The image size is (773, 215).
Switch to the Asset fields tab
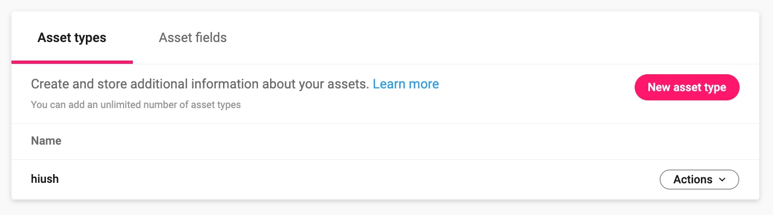click(x=192, y=38)
